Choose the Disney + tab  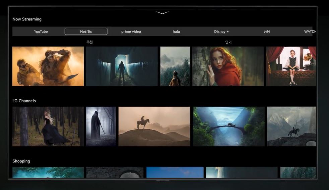(x=221, y=32)
